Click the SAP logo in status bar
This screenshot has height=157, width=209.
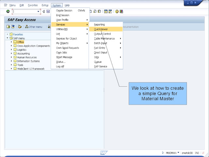[104, 153]
